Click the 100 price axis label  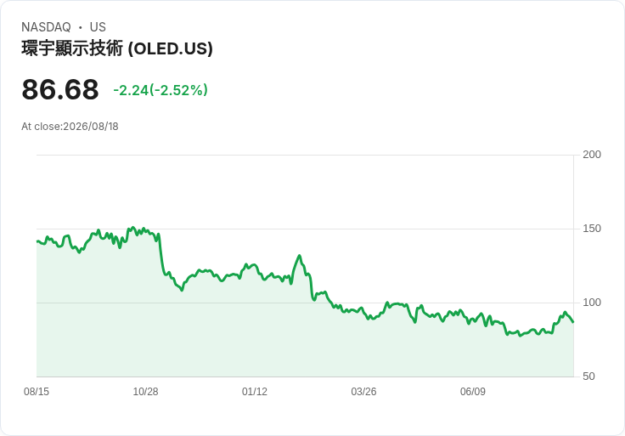(592, 303)
